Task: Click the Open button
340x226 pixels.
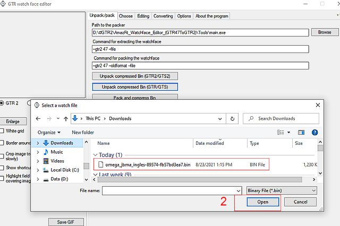Action: [263, 202]
